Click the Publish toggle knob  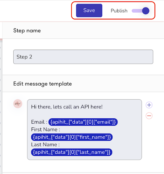pyautogui.click(x=146, y=11)
